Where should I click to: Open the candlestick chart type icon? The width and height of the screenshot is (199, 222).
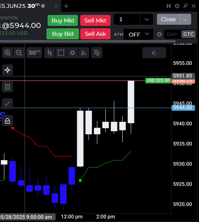click(x=50, y=53)
